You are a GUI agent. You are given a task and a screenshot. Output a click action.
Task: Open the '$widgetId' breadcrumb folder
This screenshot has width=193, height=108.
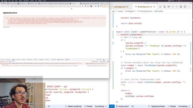tap(130, 11)
